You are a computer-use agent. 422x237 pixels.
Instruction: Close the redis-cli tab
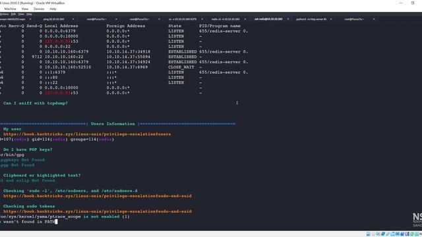[245, 19]
